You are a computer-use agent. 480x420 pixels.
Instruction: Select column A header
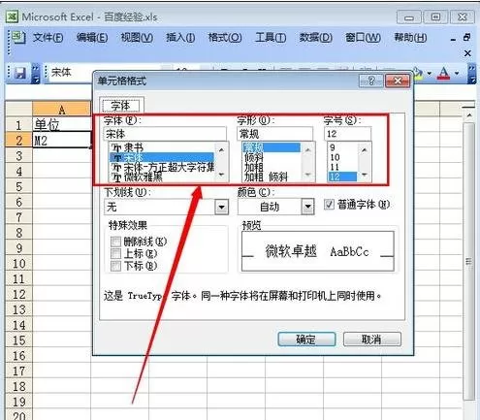pyautogui.click(x=62, y=110)
